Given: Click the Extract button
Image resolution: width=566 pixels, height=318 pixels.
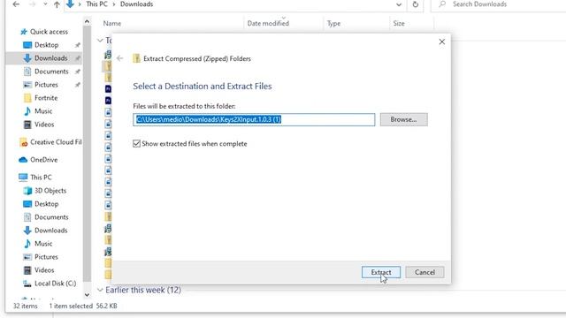Looking at the screenshot, I should point(381,272).
